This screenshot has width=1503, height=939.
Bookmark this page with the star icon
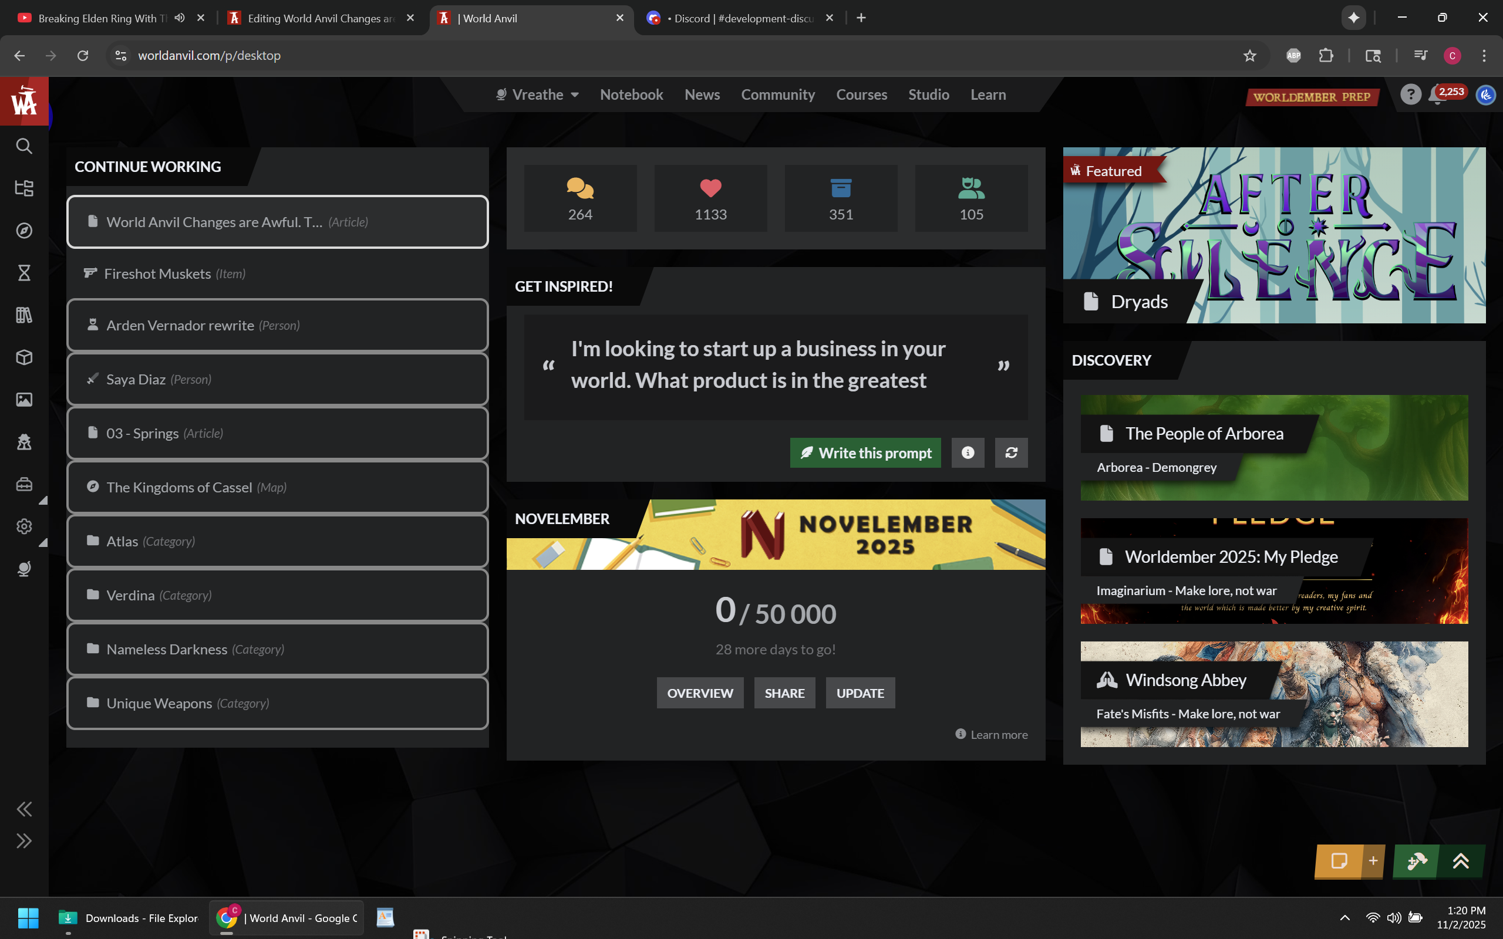pos(1249,56)
